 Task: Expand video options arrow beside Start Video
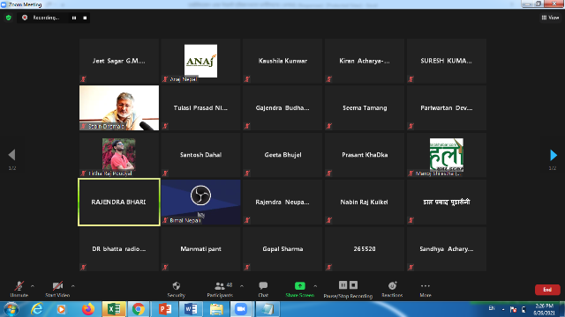(x=72, y=286)
